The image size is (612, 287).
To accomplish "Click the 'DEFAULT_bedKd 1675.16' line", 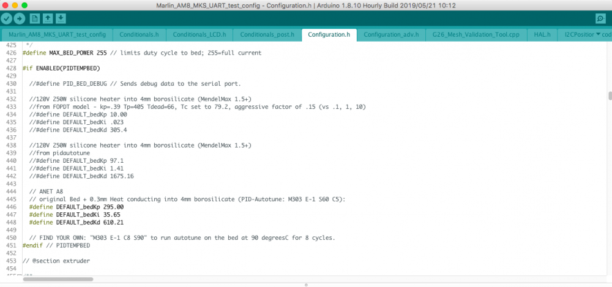I will [81, 176].
